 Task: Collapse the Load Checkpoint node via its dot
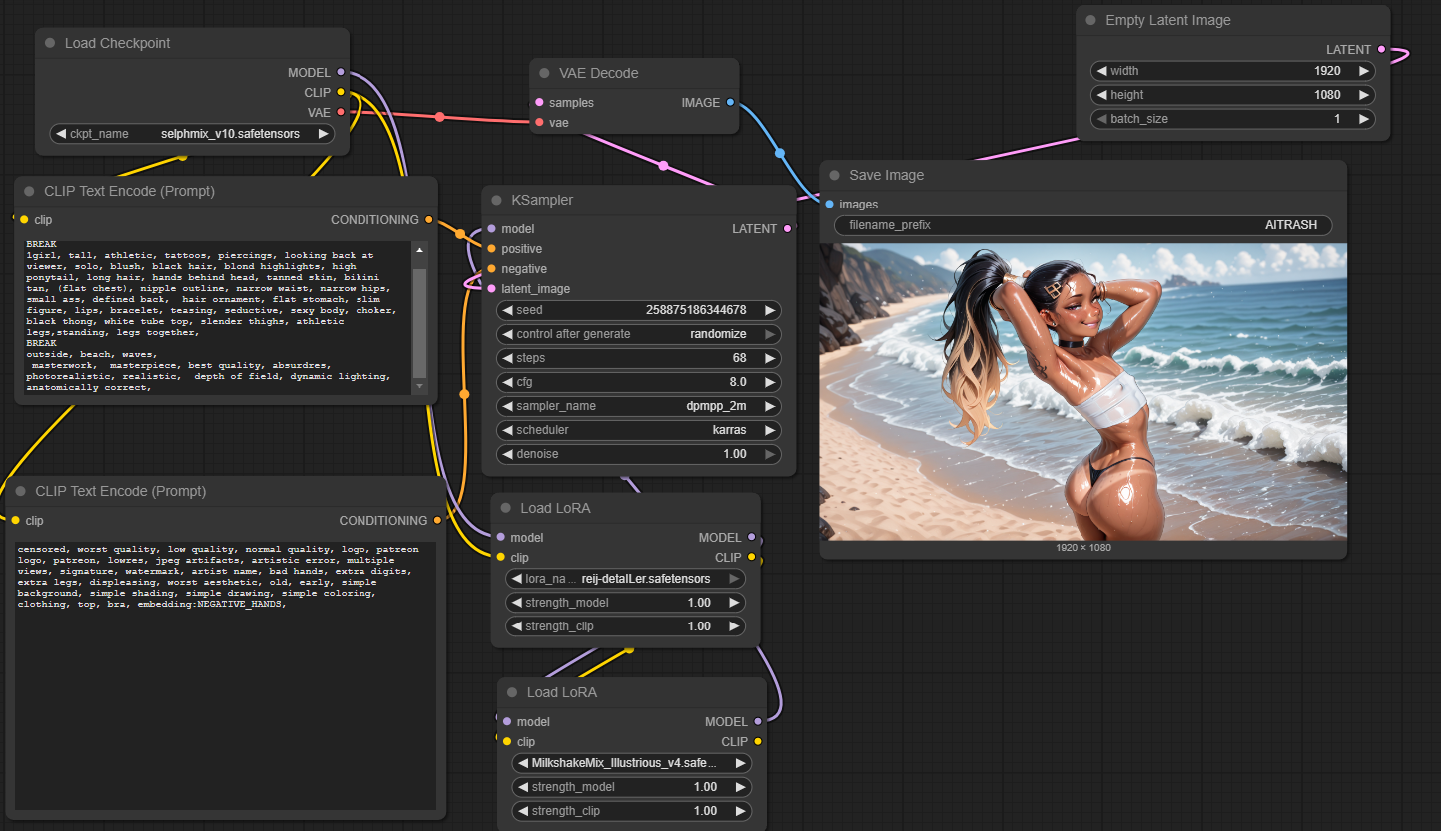[x=50, y=43]
